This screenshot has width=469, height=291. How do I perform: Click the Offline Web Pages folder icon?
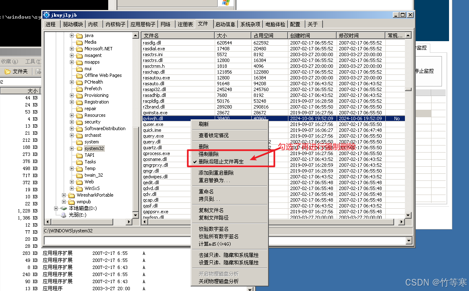tap(79, 75)
